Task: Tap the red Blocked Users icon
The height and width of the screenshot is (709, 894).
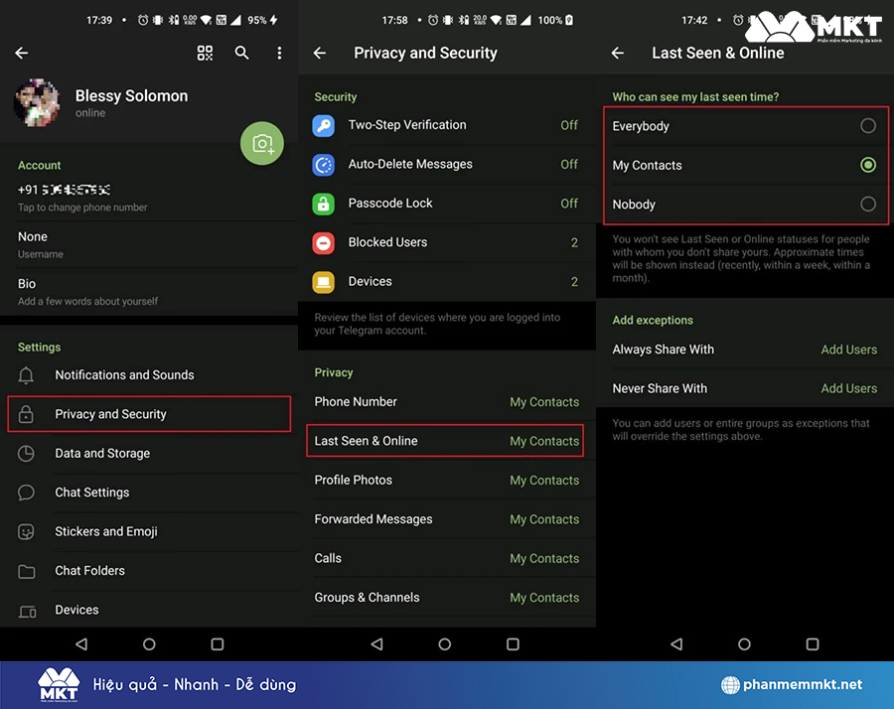Action: coord(323,243)
